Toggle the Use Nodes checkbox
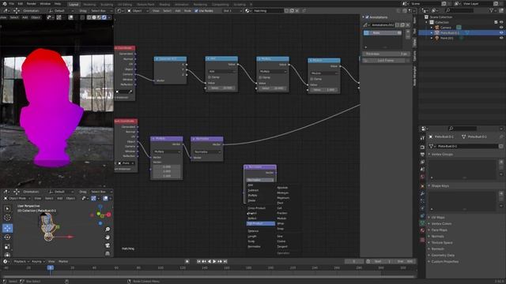This screenshot has width=506, height=284. tap(196, 10)
